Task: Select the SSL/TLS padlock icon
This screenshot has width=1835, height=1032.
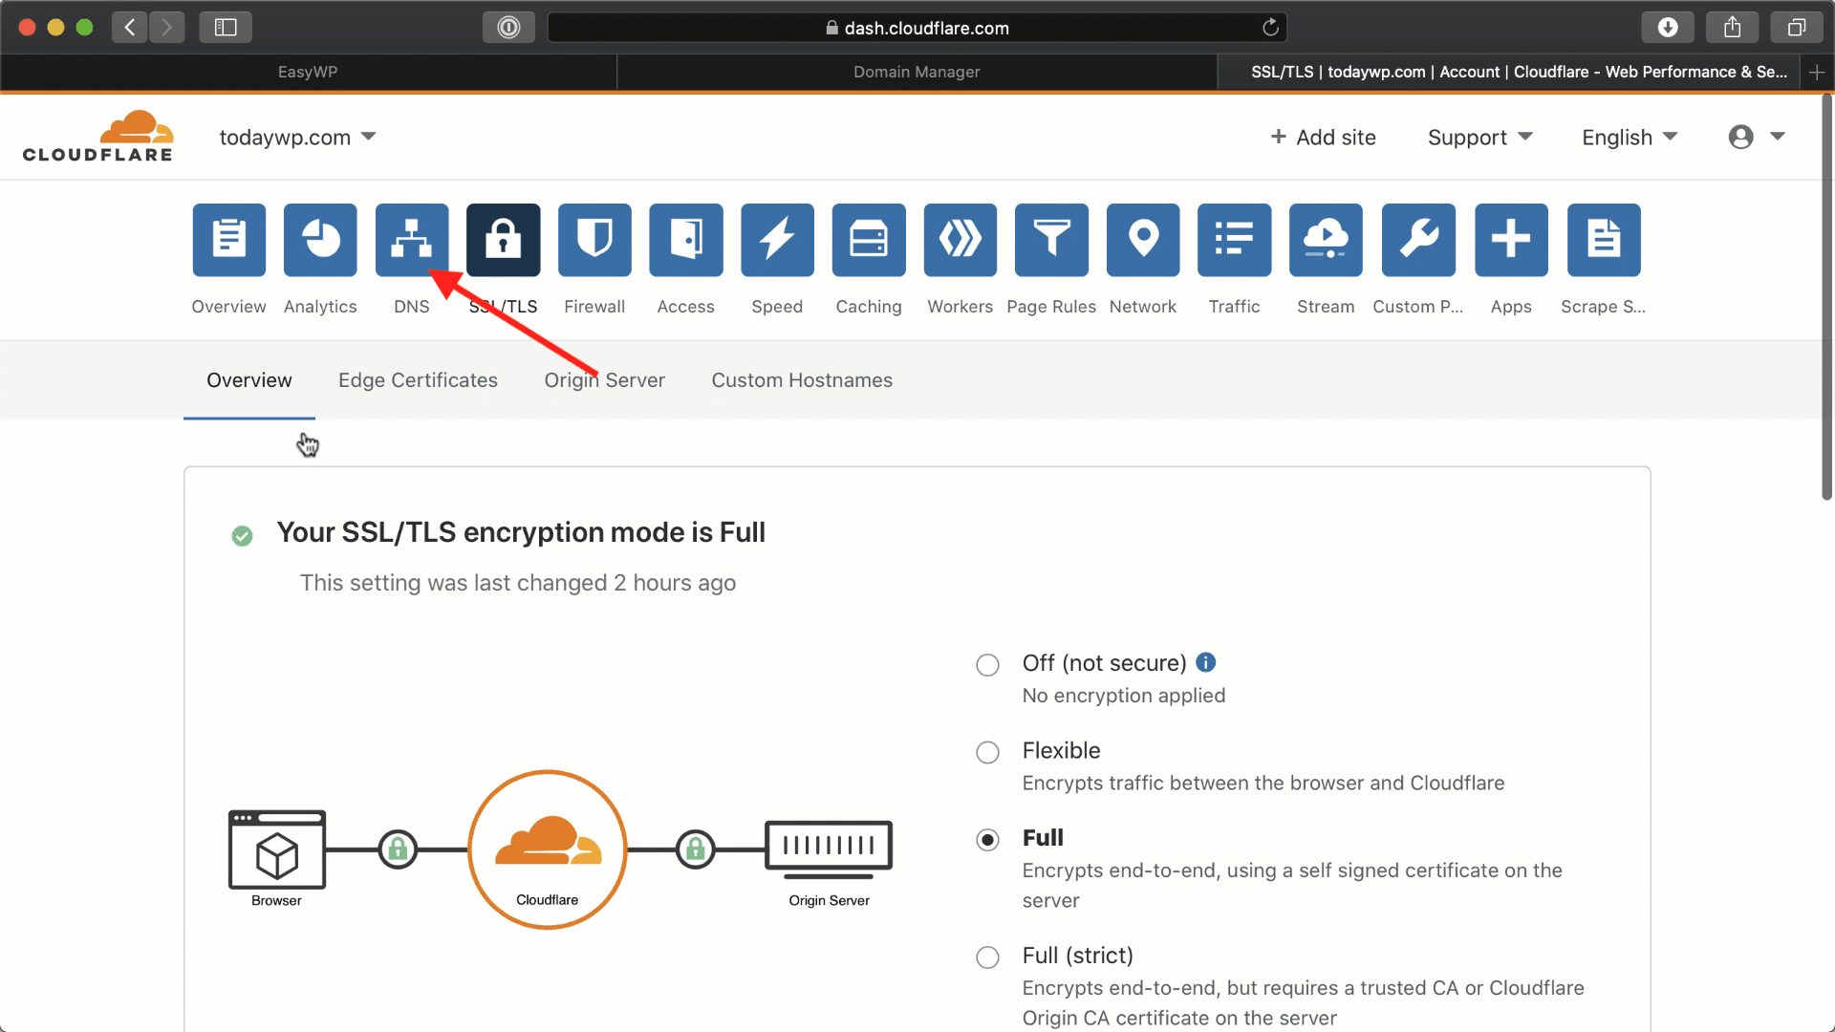Action: coord(503,240)
